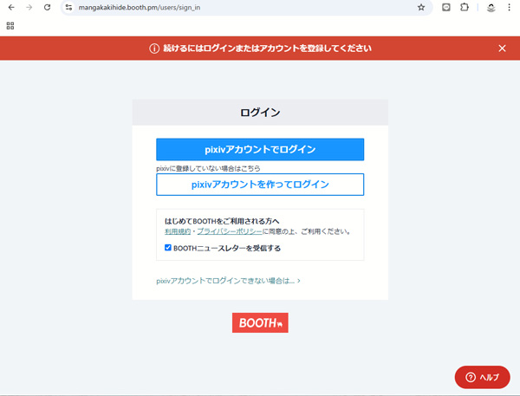Click pixivアカウントを作ってログイン button
The width and height of the screenshot is (520, 396).
(x=260, y=185)
